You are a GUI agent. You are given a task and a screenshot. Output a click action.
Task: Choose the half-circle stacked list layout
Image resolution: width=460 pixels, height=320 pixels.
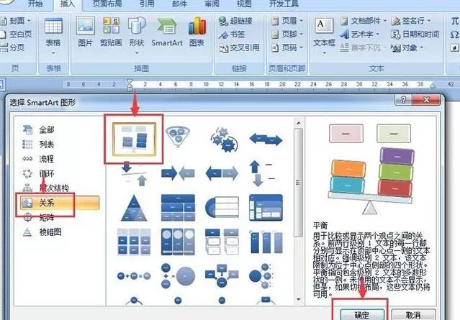click(222, 207)
